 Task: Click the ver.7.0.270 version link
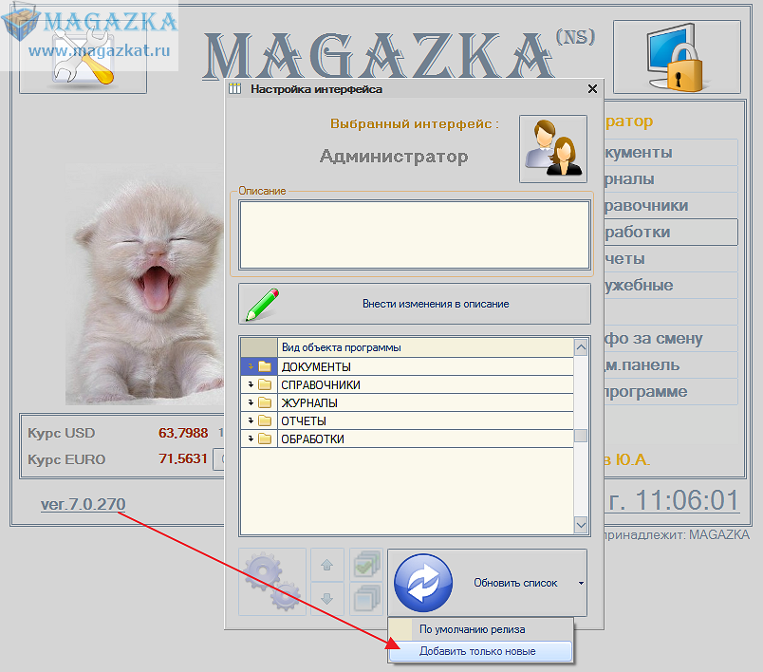[x=83, y=504]
